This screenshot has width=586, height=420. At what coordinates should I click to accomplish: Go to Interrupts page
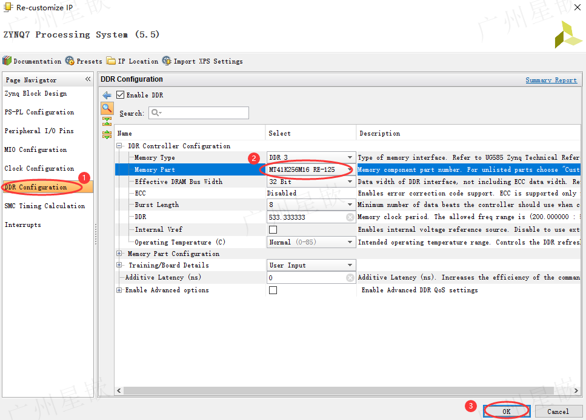click(x=23, y=225)
